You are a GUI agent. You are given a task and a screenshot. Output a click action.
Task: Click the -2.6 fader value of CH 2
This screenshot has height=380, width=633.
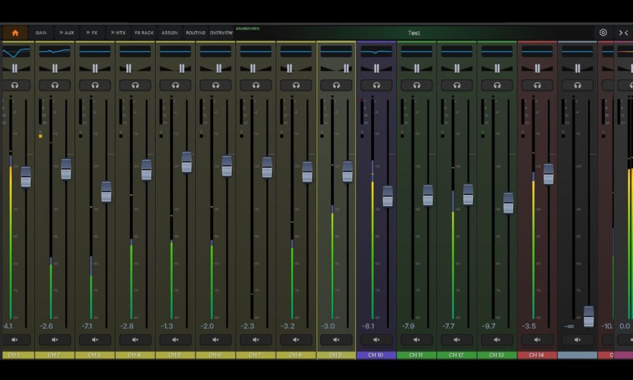[x=46, y=326]
